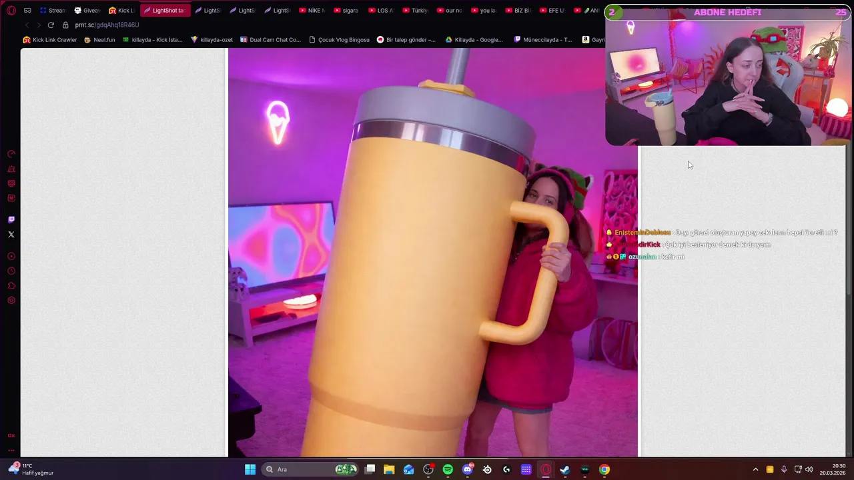
Task: Open the X sidebar panel
Action: [11, 235]
